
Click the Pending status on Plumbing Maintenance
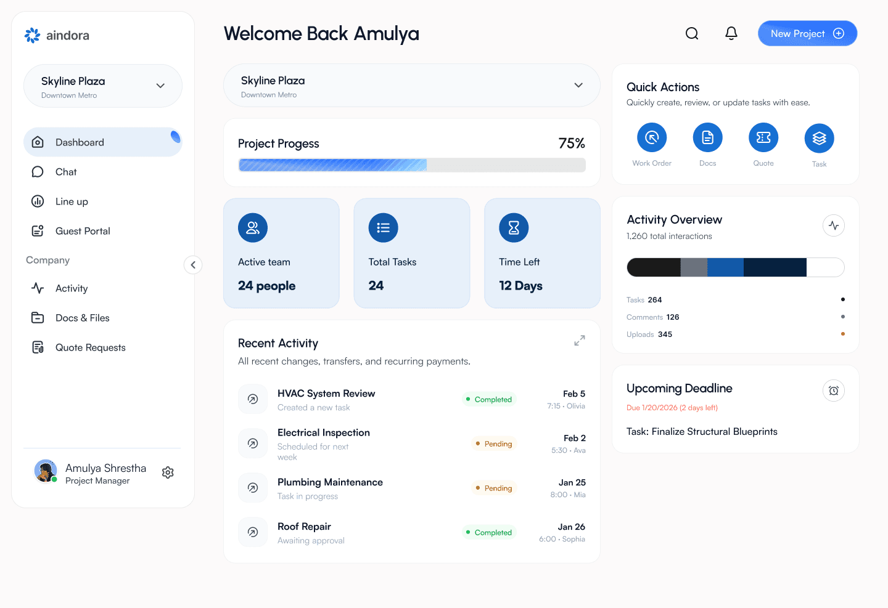click(494, 488)
